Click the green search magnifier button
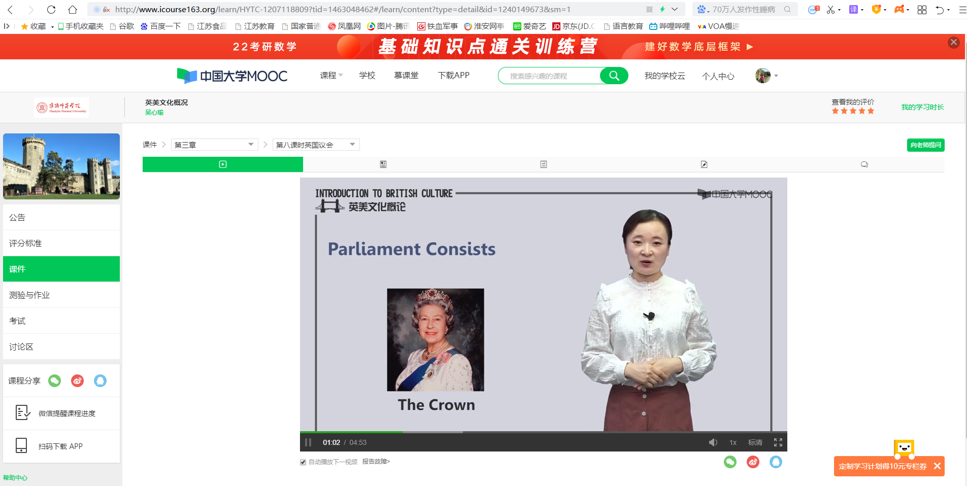The image size is (967, 486). (x=614, y=76)
